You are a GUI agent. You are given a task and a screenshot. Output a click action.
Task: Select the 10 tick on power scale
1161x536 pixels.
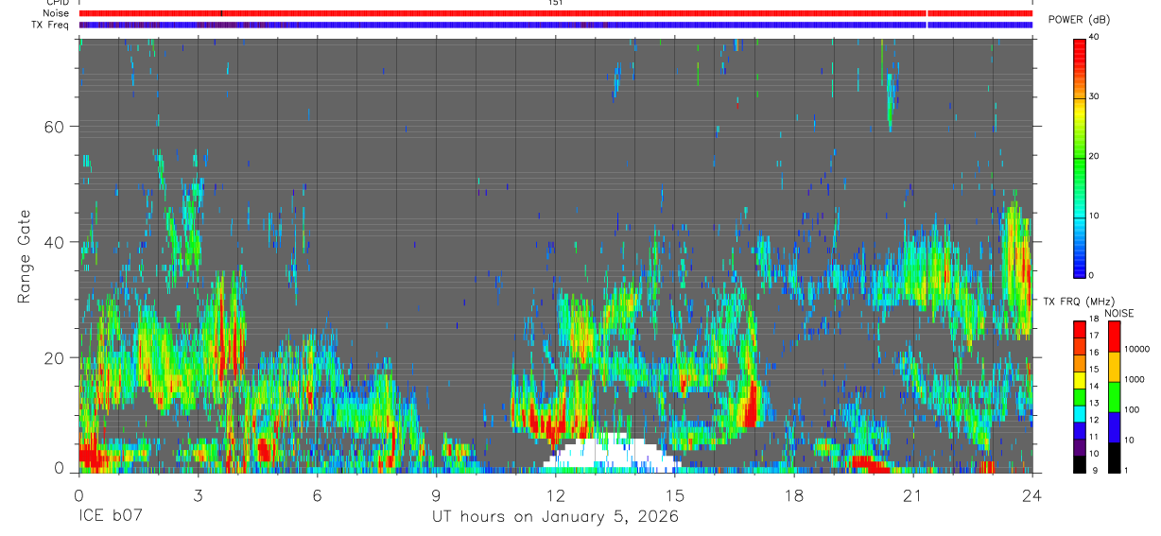click(x=1094, y=216)
